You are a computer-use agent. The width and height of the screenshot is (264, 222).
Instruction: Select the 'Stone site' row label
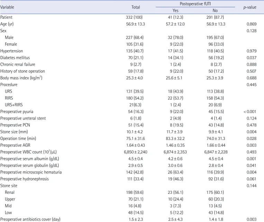point(9,186)
